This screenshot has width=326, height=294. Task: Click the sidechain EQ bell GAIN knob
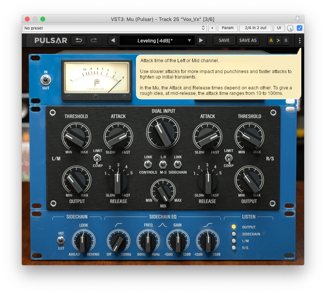point(178,241)
